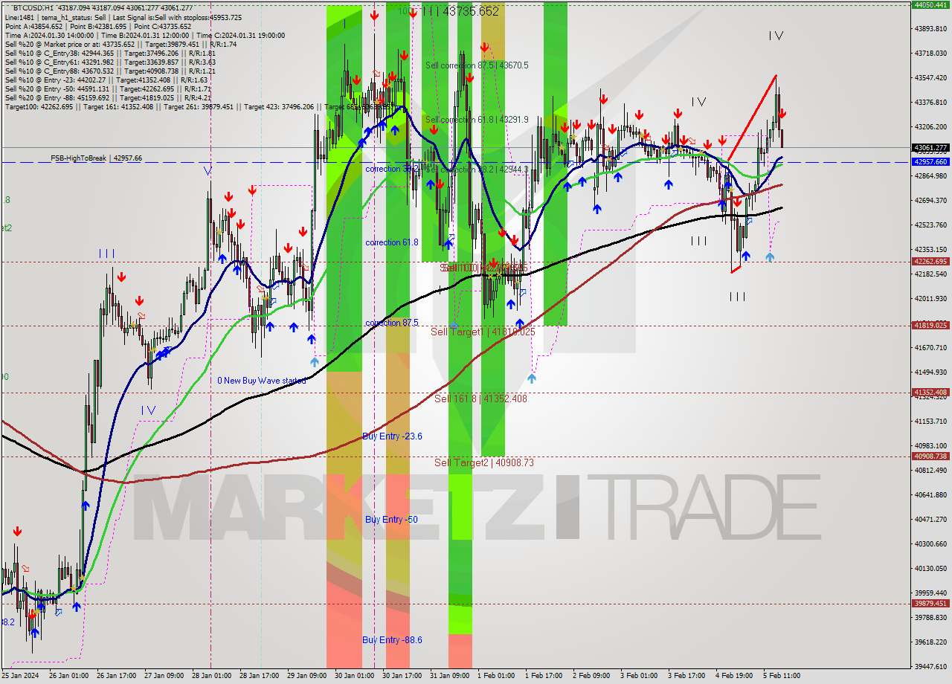Click the '1 Feb 17:00' time axis label
Screen dimensions: 952x684
tap(544, 676)
